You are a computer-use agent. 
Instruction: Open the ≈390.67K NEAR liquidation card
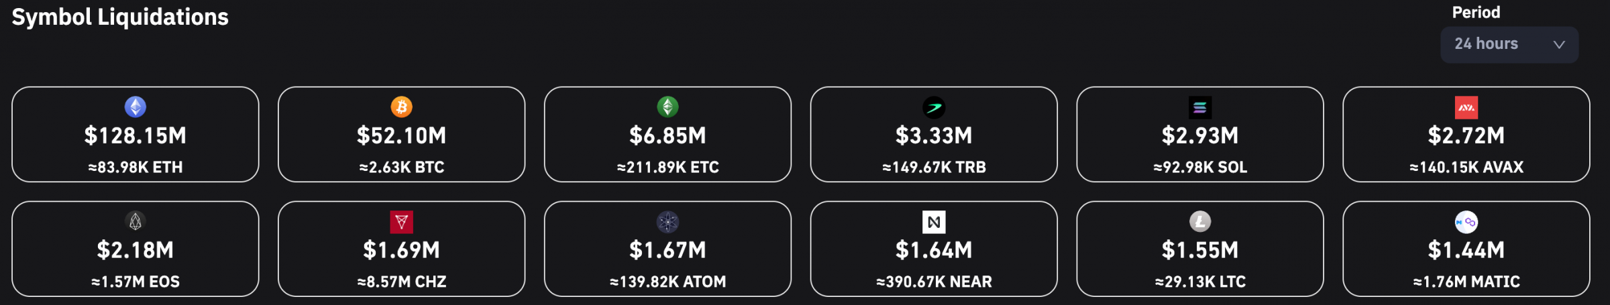coord(934,249)
